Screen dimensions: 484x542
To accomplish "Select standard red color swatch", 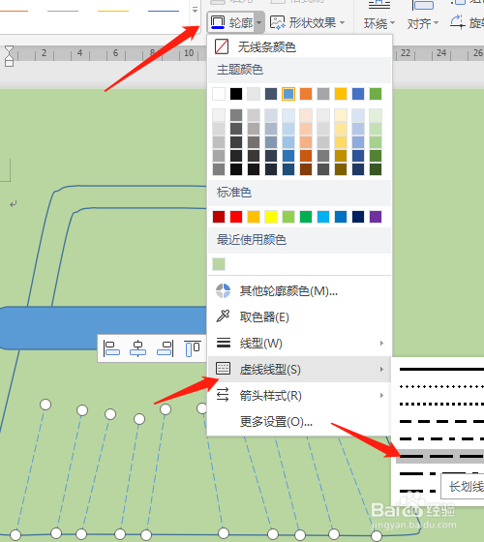I will (x=236, y=217).
